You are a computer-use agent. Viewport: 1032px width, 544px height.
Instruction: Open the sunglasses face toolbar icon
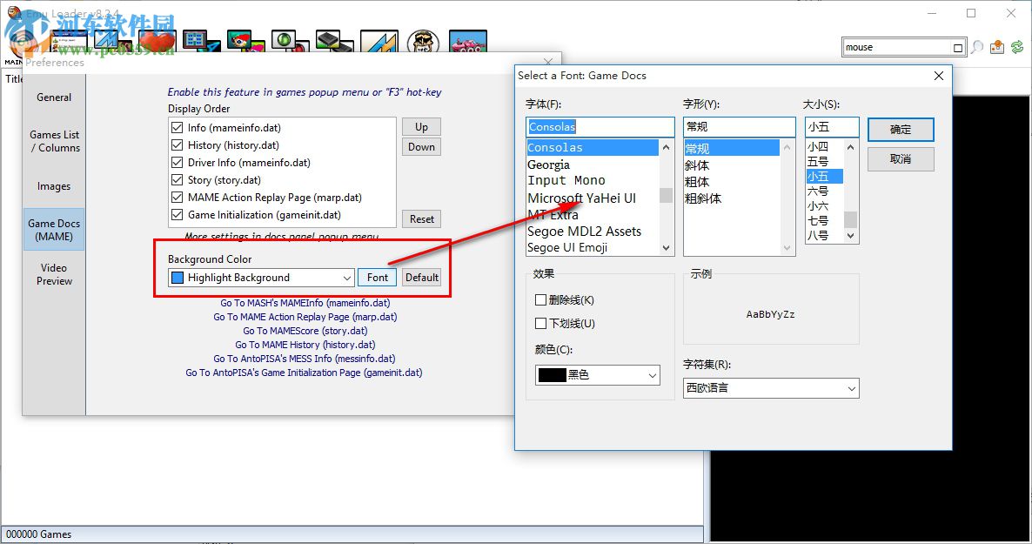(423, 42)
